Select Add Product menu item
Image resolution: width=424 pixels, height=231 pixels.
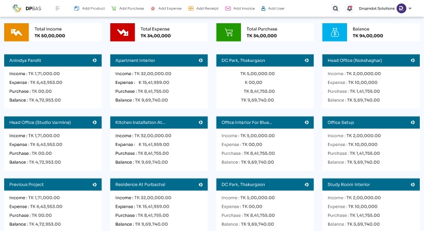click(x=89, y=8)
